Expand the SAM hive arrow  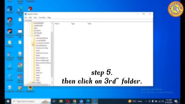pyautogui.click(x=30, y=28)
